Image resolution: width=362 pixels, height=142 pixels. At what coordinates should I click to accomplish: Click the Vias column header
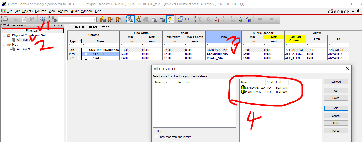tap(224, 37)
